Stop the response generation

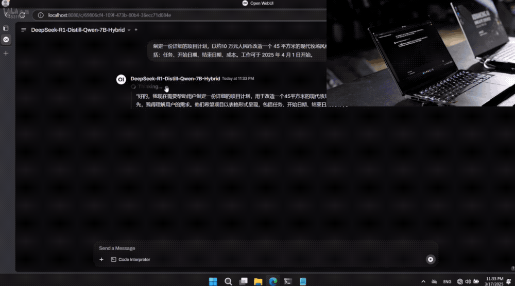pos(430,259)
